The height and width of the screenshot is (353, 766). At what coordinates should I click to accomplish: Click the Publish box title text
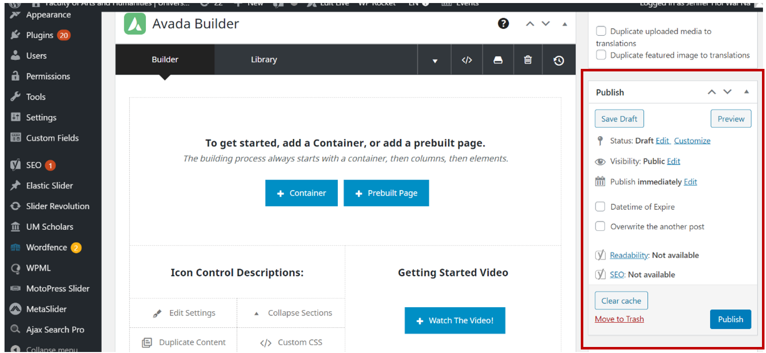click(610, 93)
